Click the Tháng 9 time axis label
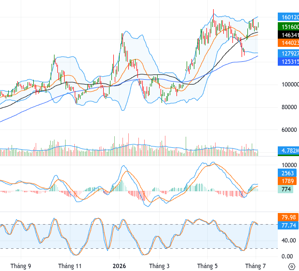The height and width of the screenshot is (271, 299). 21,266
